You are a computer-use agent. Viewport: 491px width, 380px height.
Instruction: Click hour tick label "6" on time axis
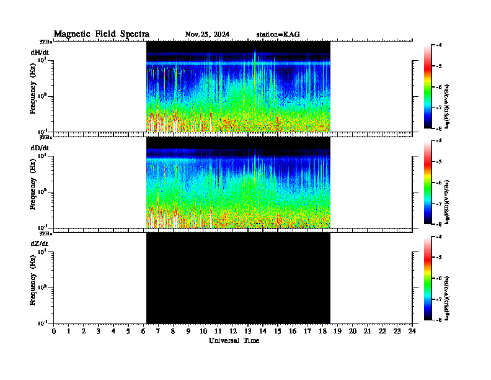143,332
